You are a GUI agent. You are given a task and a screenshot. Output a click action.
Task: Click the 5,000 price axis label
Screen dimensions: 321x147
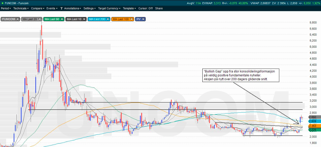(312, 47)
